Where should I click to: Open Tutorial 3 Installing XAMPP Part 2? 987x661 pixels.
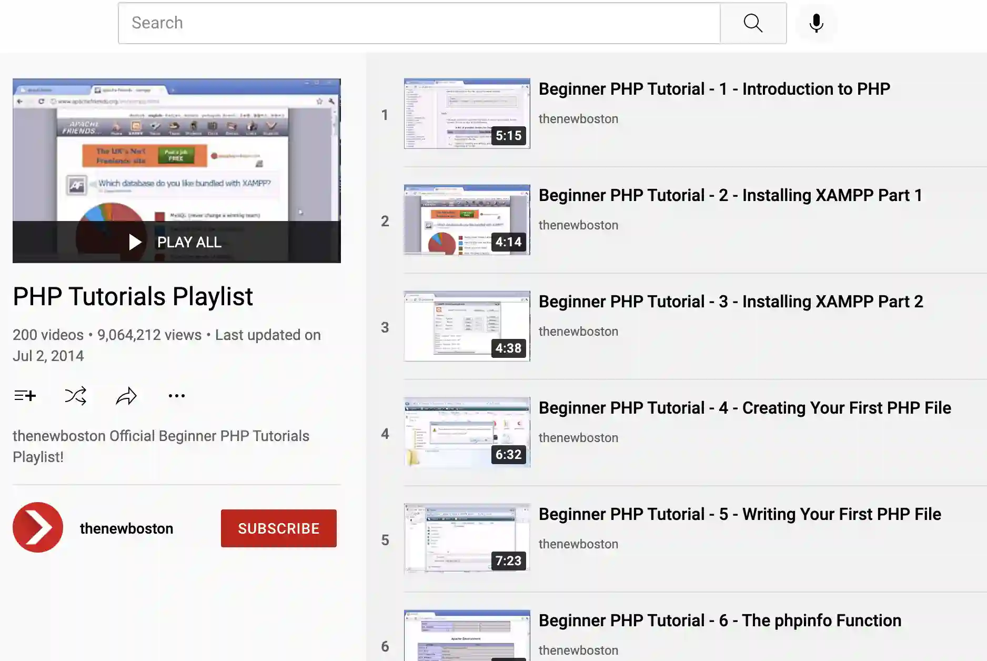coord(731,302)
